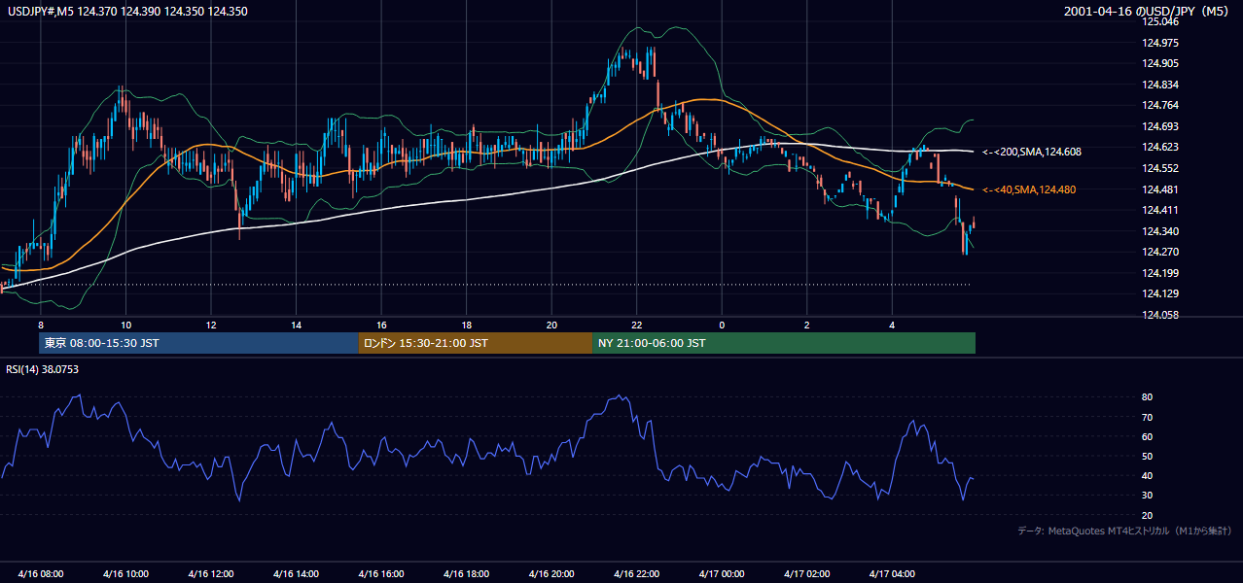Select the NY 21:00-06:00 JST session bar
1243x583 pixels.
point(784,343)
